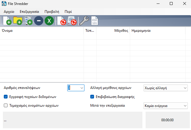This screenshot has width=191, height=130.
Task: Click the add folder icon in toolbar
Action: [x=18, y=21]
